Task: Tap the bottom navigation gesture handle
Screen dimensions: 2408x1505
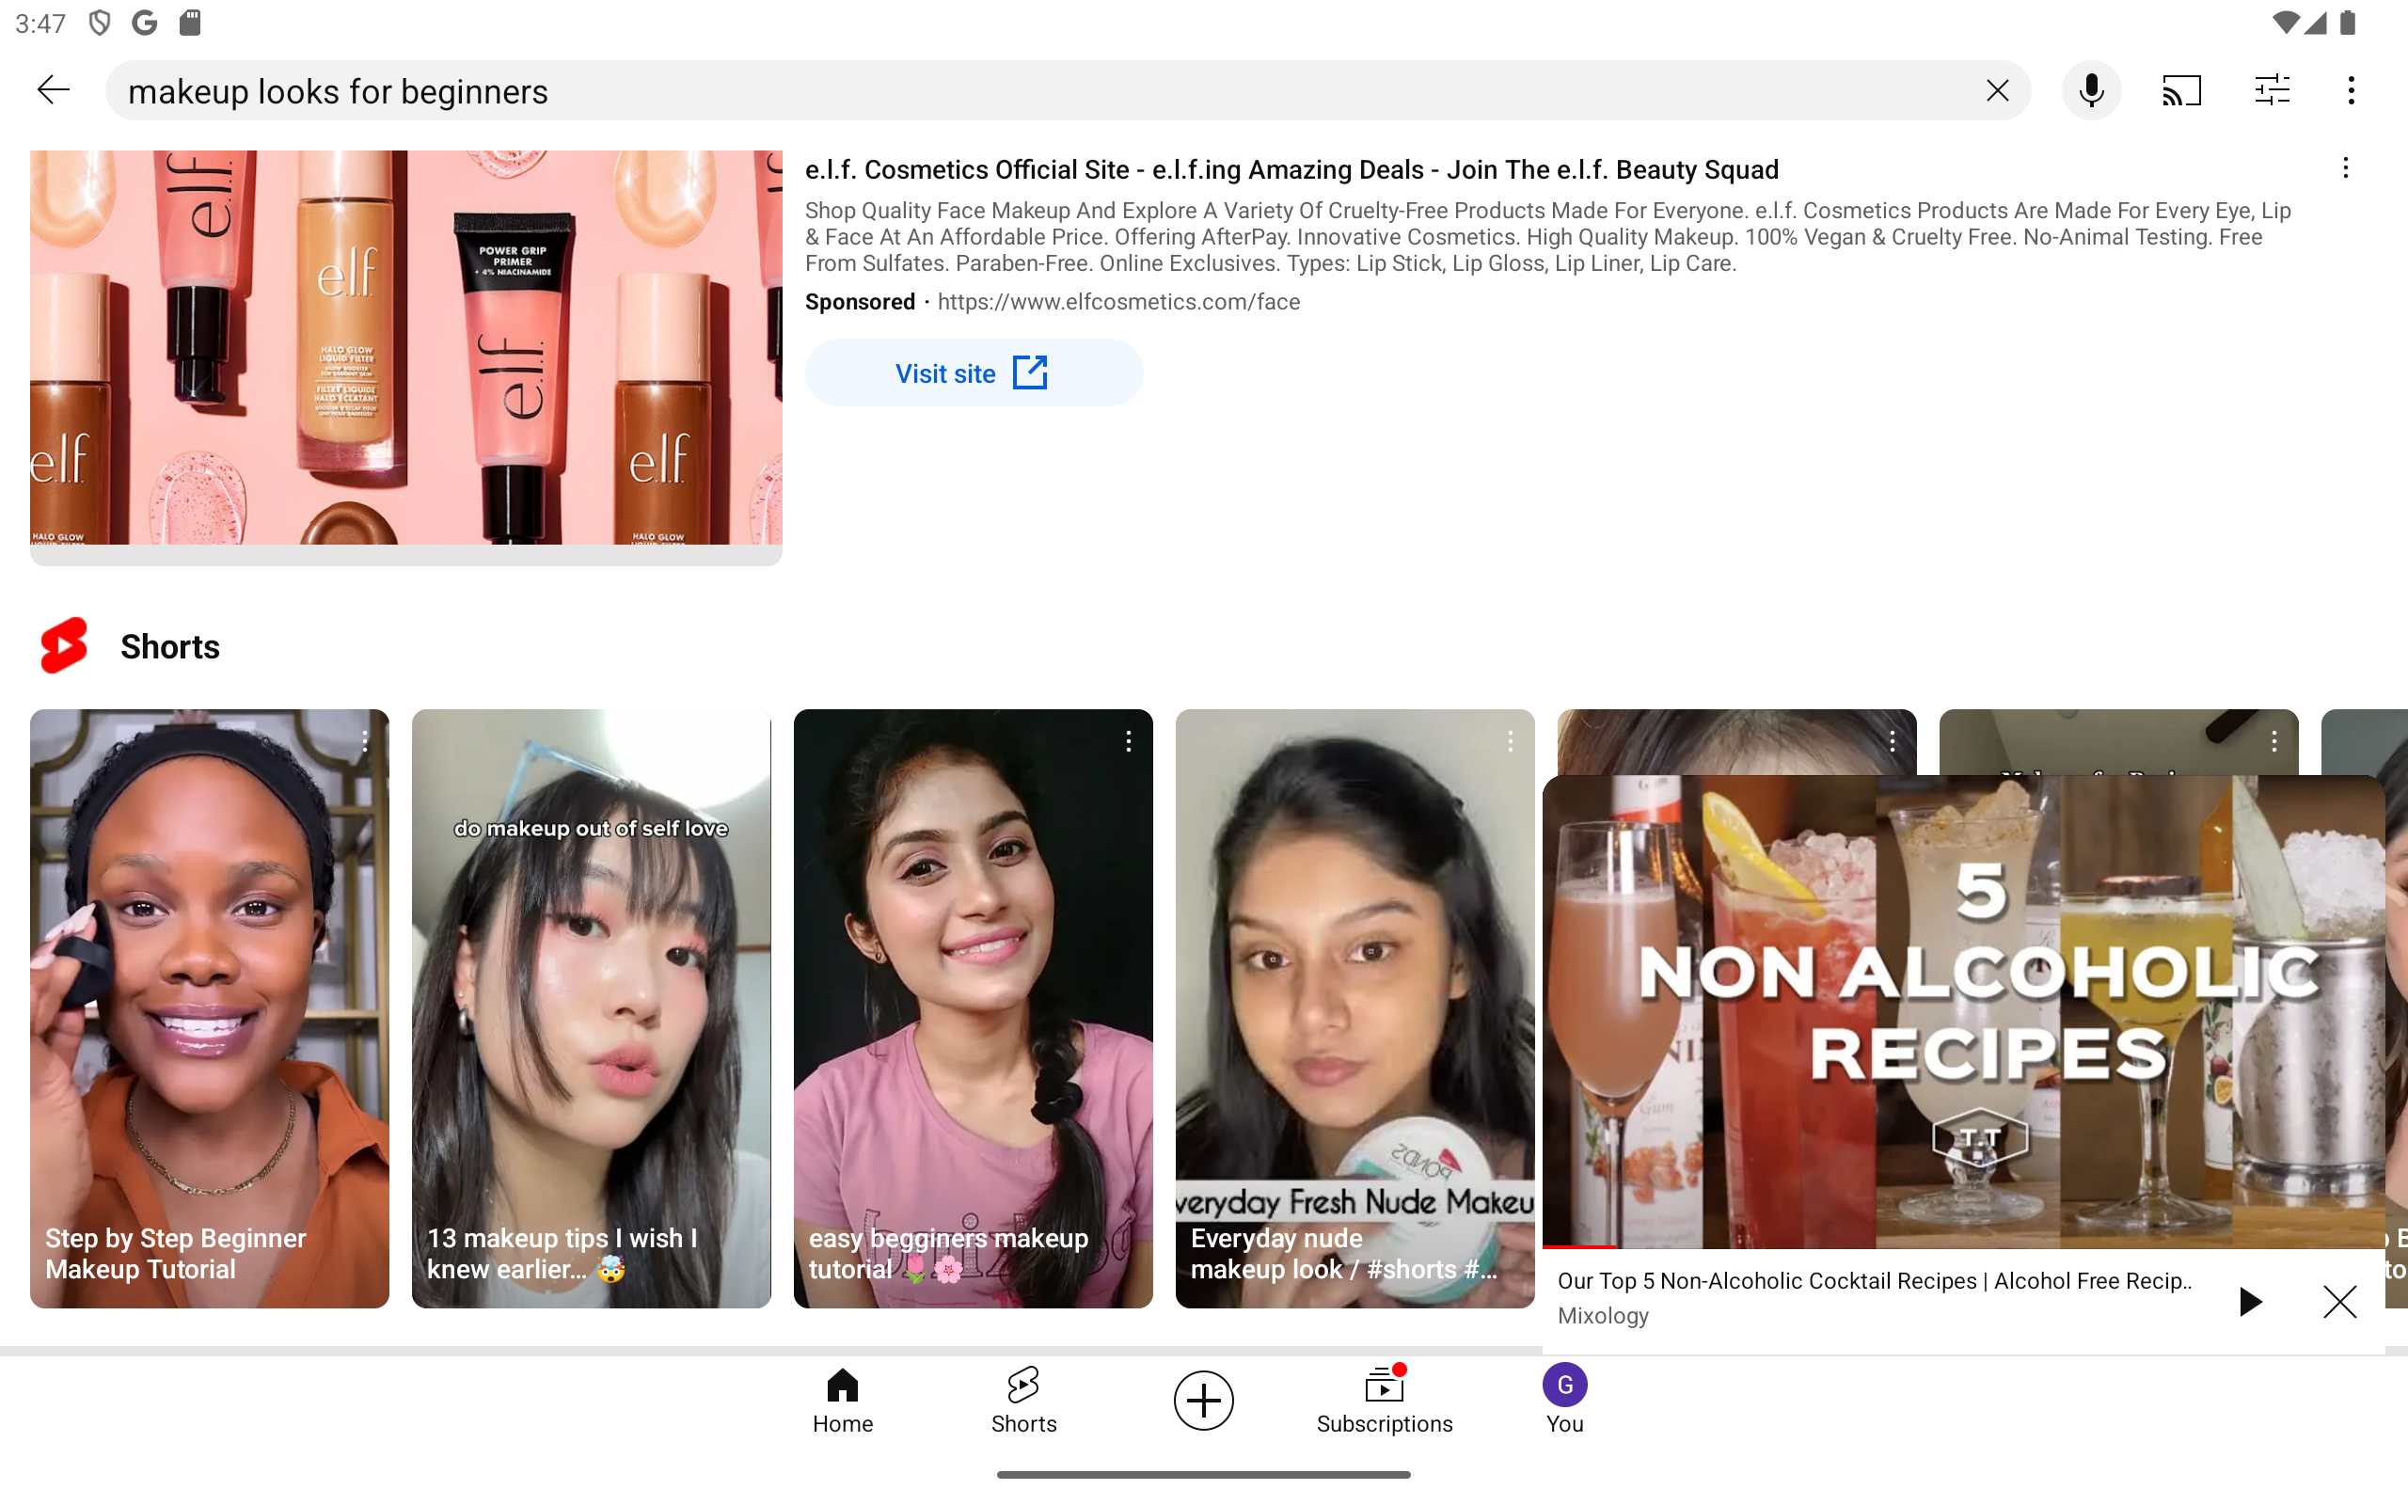Action: [1204, 1474]
